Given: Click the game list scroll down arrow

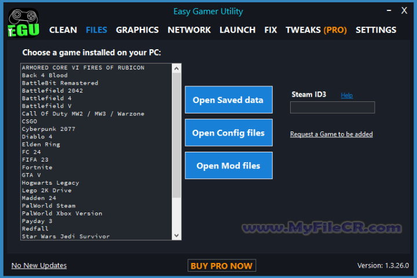Looking at the screenshot, I should tap(177, 236).
